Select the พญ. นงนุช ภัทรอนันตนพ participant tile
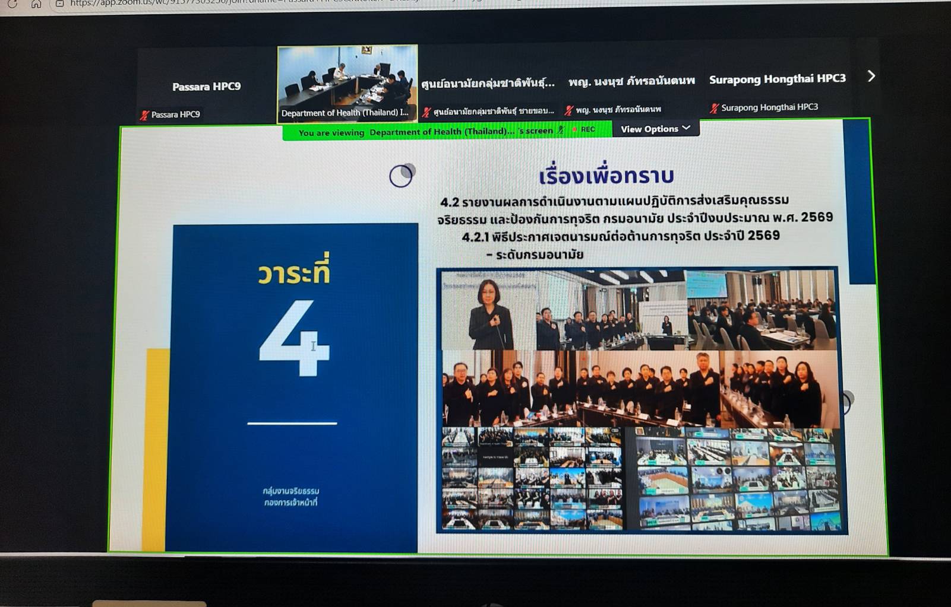The width and height of the screenshot is (951, 607). click(631, 81)
